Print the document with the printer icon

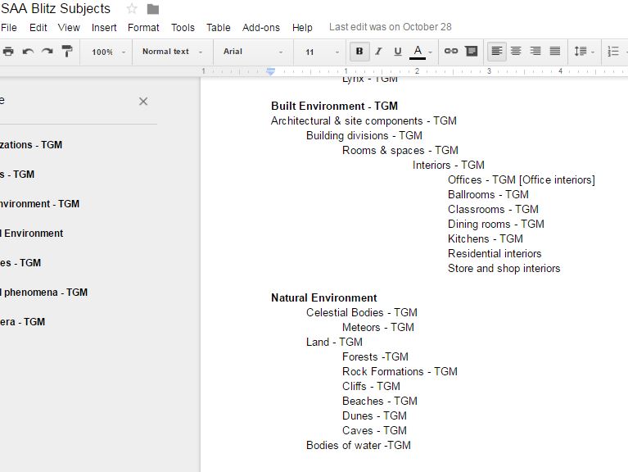[x=8, y=52]
